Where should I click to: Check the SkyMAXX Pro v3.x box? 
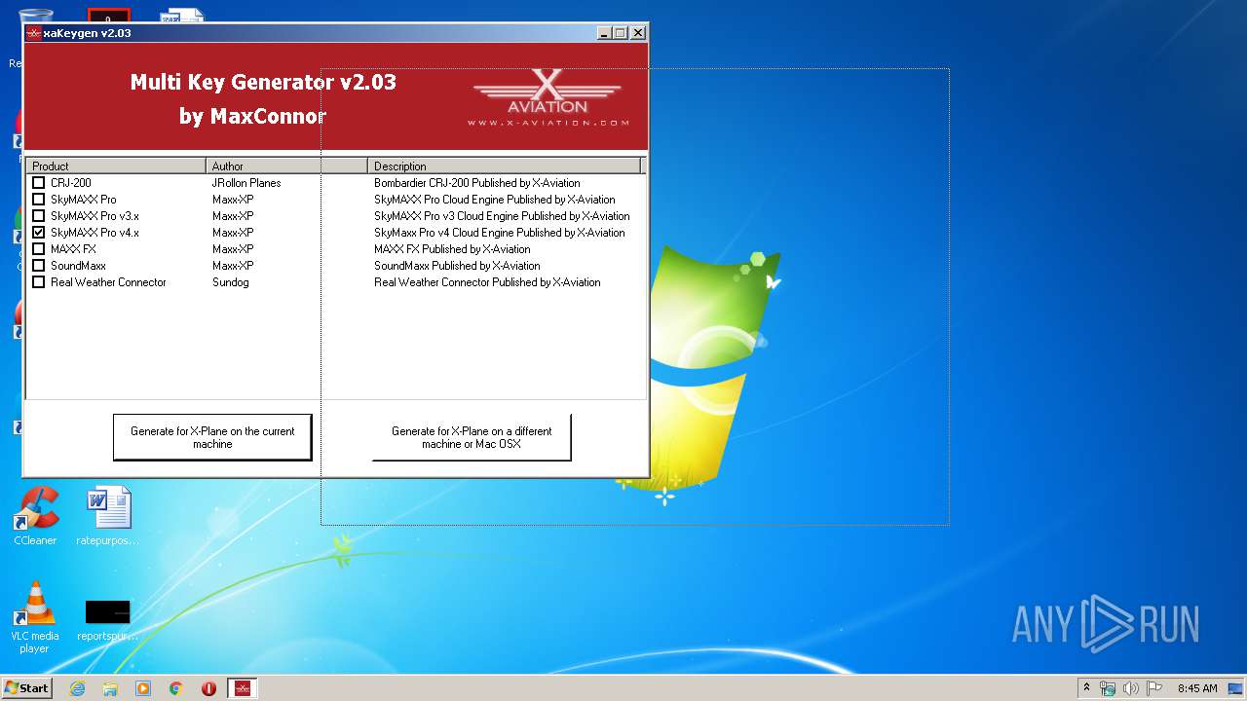click(39, 216)
